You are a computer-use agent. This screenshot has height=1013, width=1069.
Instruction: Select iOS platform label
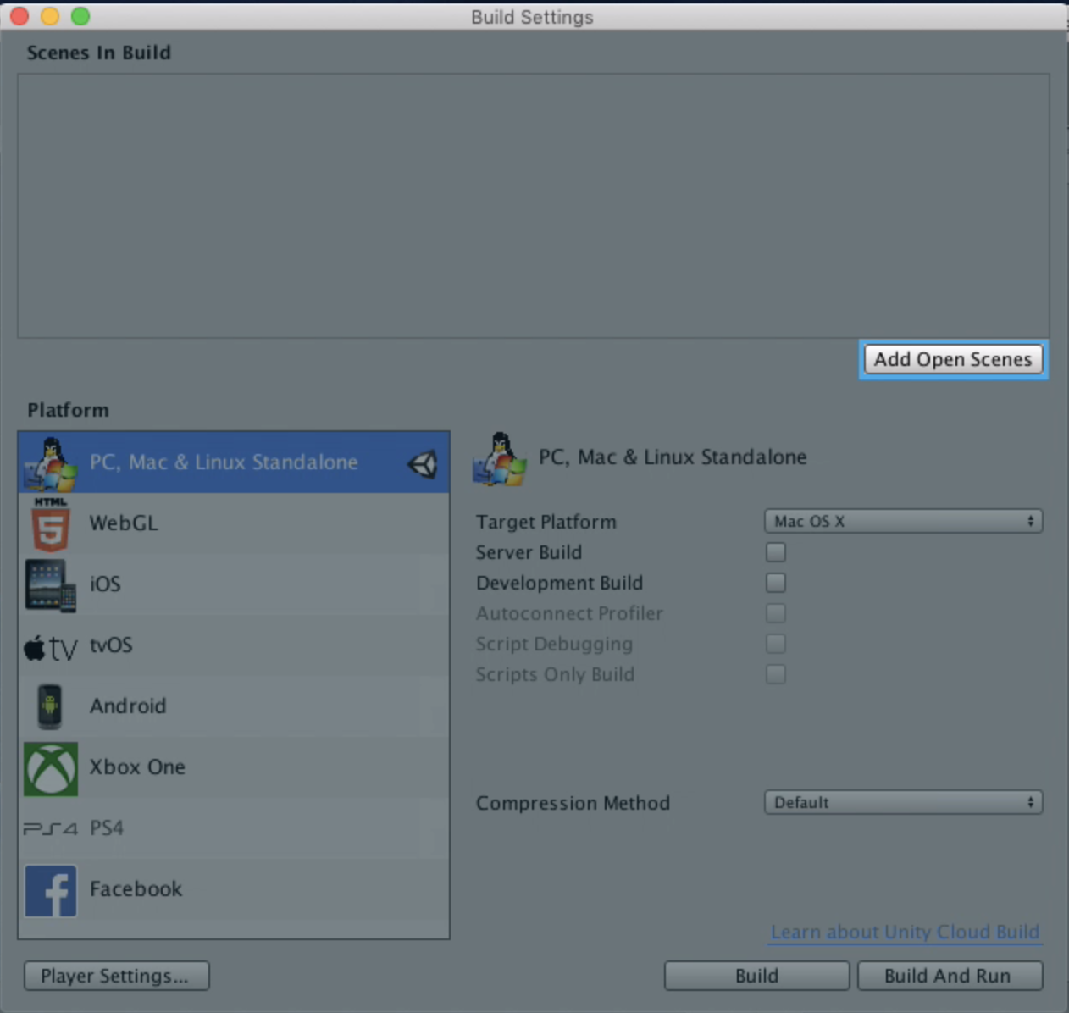105,584
